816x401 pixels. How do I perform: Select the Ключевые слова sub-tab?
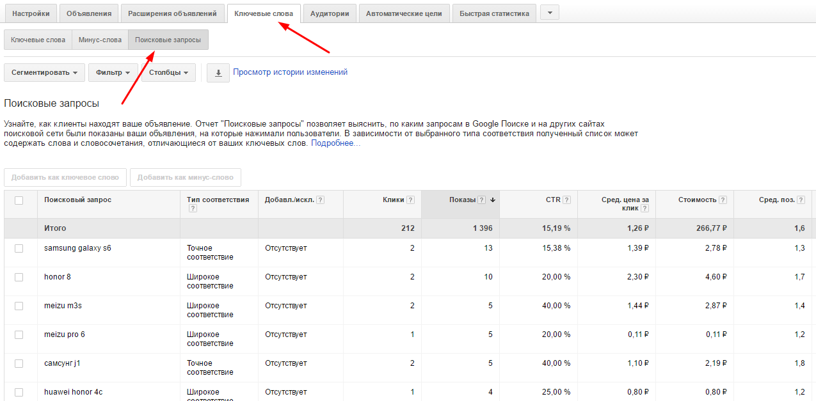tap(38, 40)
